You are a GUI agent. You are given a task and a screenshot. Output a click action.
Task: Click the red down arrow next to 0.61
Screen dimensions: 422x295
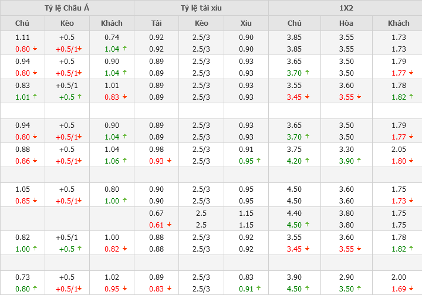(169, 225)
